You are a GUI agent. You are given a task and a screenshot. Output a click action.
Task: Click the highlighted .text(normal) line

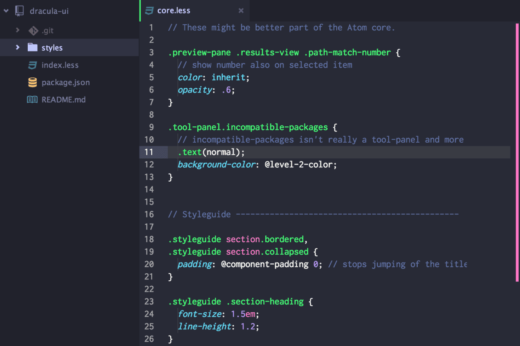[211, 152]
